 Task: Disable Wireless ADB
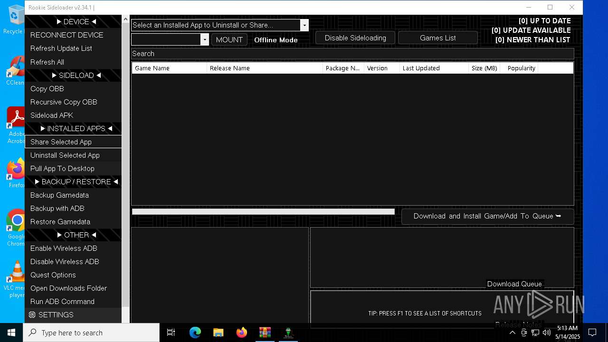click(x=73, y=261)
